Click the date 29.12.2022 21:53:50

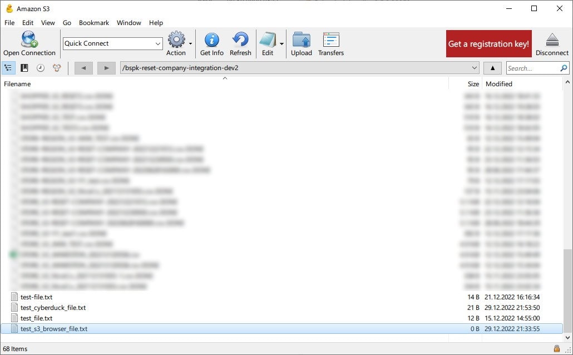512,308
